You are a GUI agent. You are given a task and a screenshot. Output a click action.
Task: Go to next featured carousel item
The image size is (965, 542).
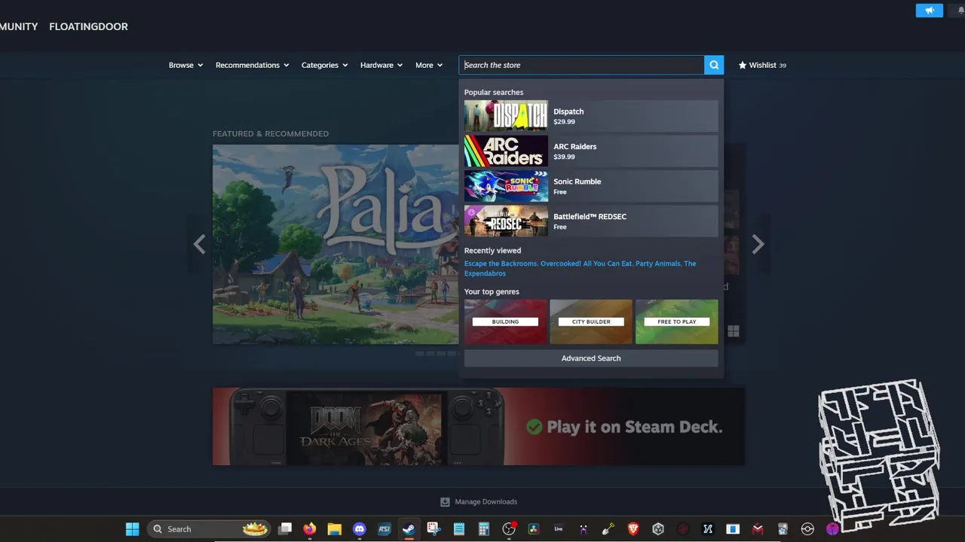coord(758,244)
